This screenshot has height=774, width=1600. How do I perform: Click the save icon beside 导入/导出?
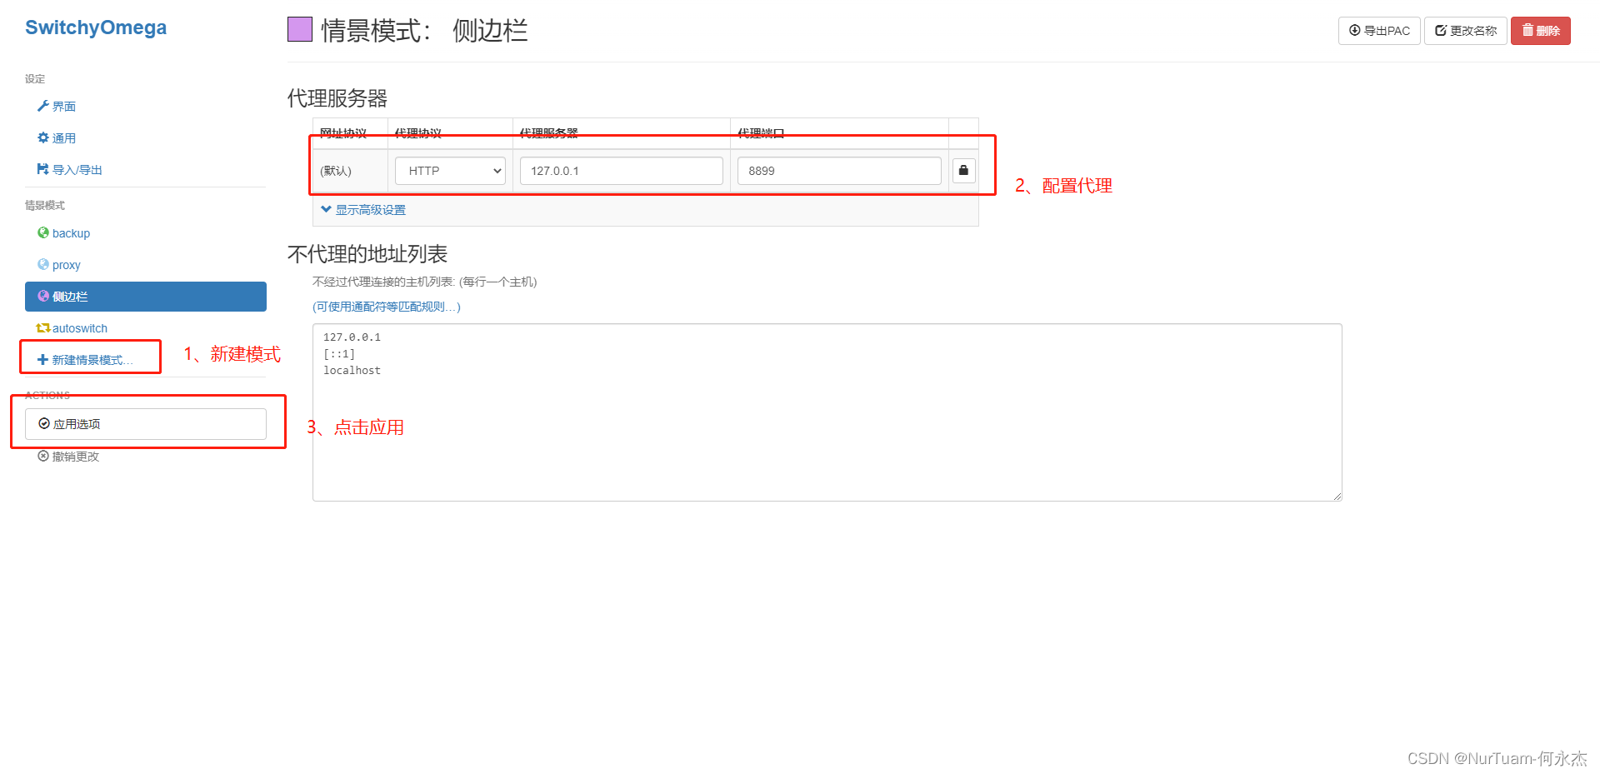(x=43, y=169)
